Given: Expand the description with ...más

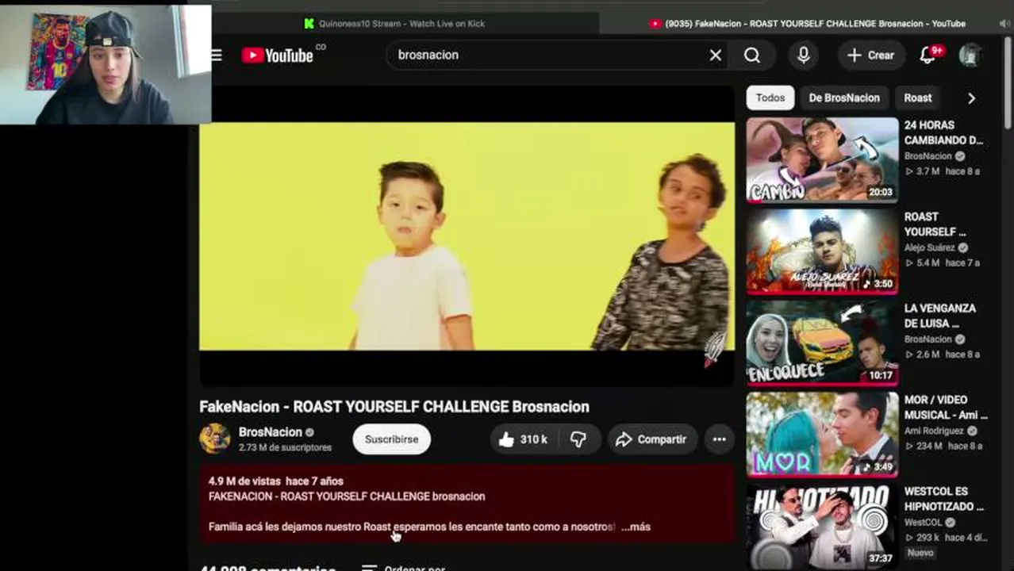Looking at the screenshot, I should tap(636, 527).
